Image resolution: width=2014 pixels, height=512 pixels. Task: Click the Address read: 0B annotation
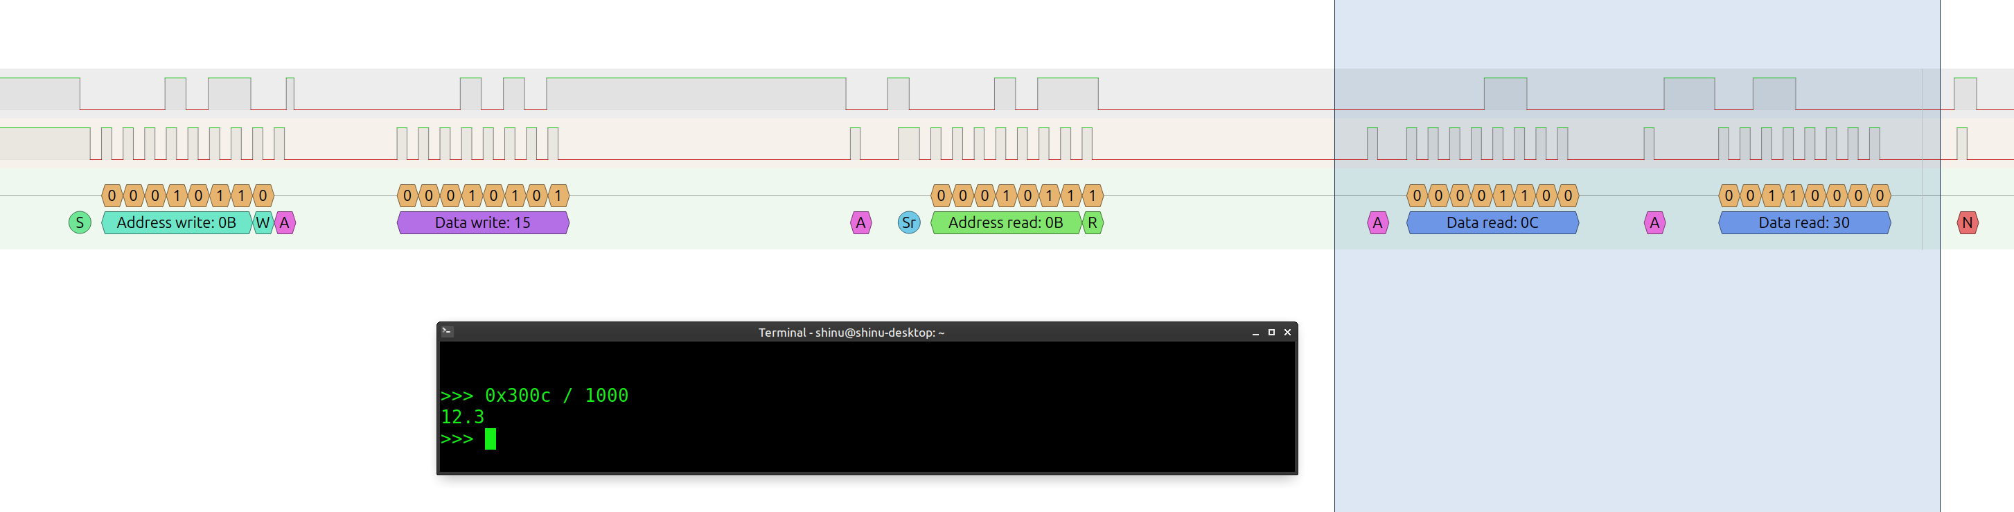[1005, 223]
